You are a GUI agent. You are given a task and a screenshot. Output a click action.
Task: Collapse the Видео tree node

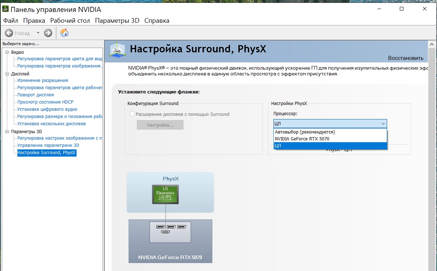pos(8,52)
